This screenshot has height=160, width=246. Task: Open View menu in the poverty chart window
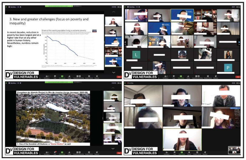tap(119, 7)
